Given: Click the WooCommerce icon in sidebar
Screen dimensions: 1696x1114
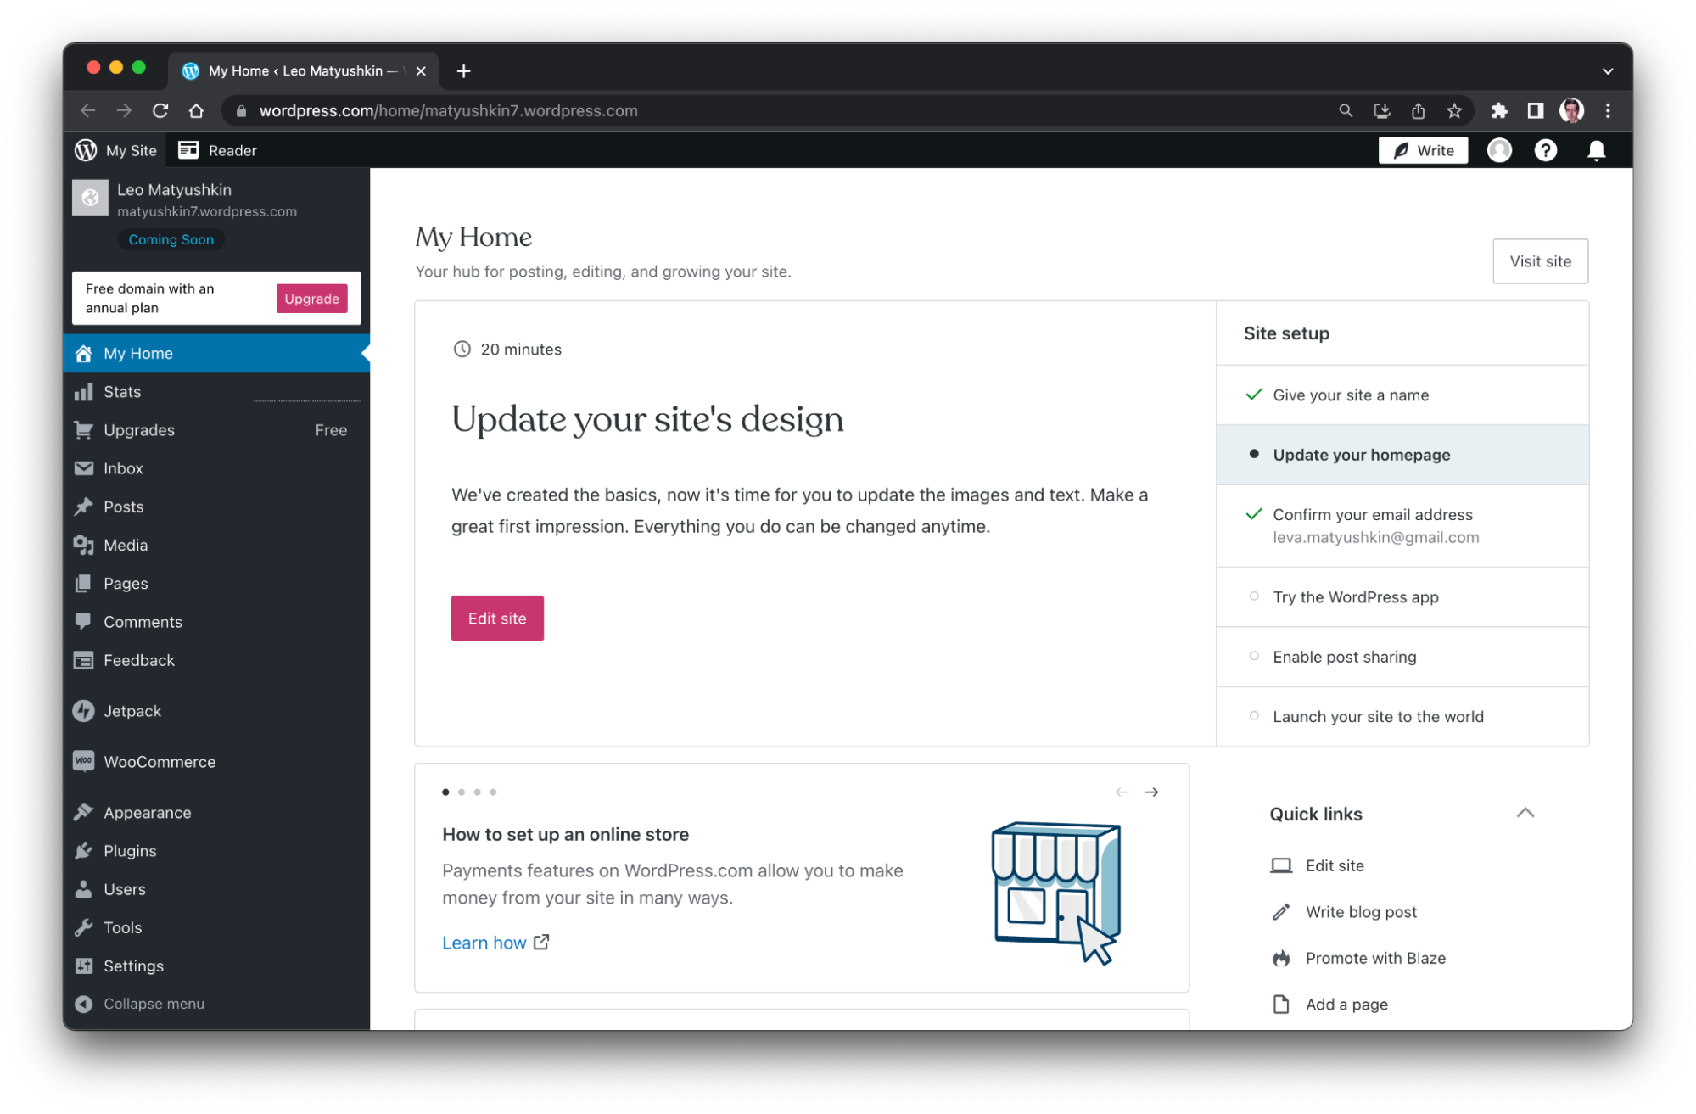Looking at the screenshot, I should point(83,761).
